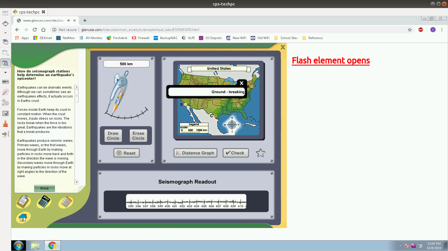The height and width of the screenshot is (251, 448).
Task: Select station A marker on map
Action: 252,86
